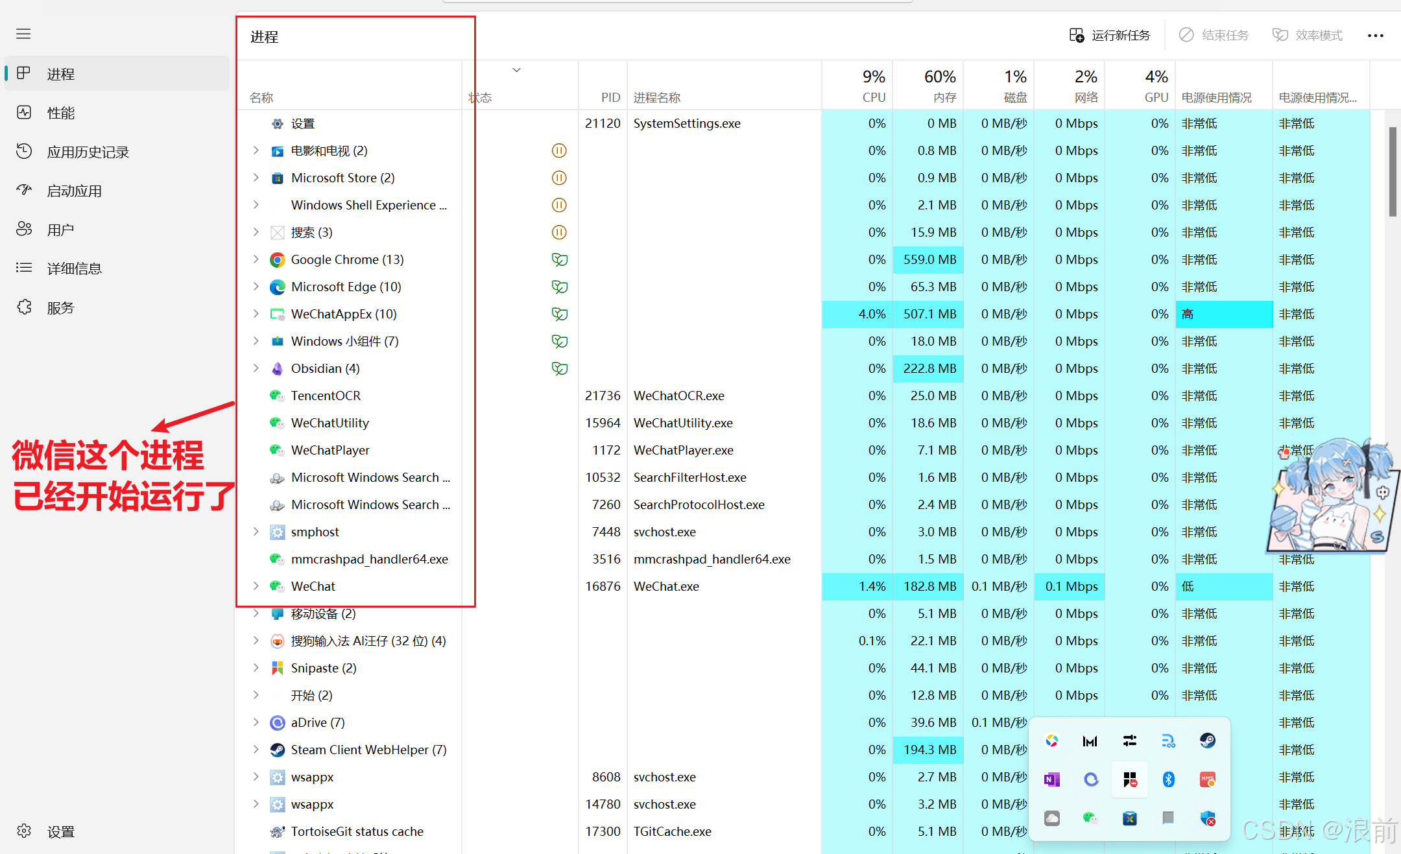
Task: Click efficiency mode leaf on Obsidian row
Action: 559,369
